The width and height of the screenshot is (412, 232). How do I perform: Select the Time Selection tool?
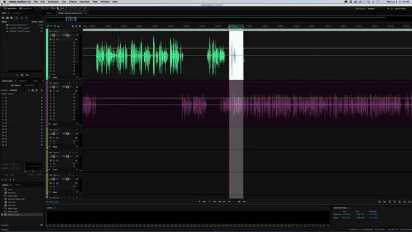point(67,8)
